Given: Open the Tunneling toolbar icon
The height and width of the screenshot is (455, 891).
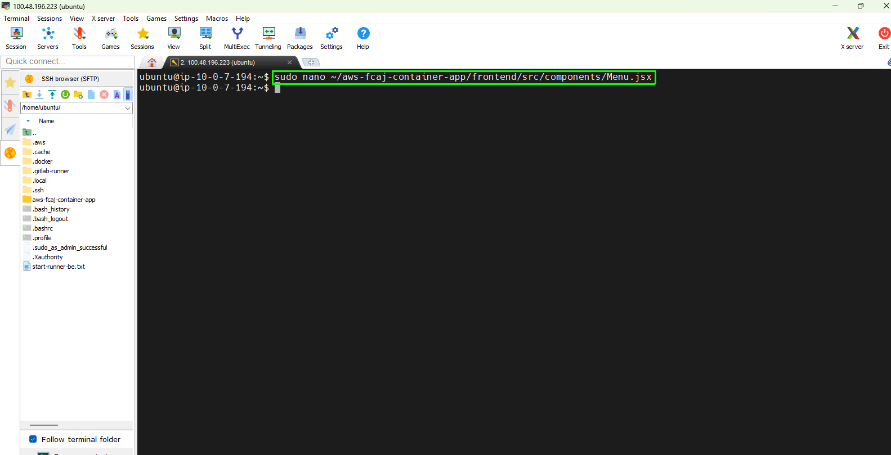Looking at the screenshot, I should coord(268,38).
